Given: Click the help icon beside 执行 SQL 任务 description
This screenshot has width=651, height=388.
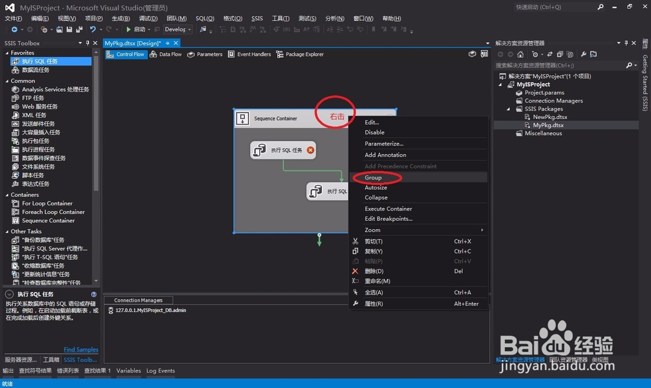Looking at the screenshot, I should click(x=94, y=294).
